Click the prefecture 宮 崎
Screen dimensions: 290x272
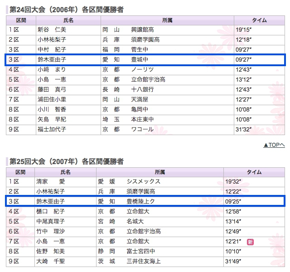(x=106, y=222)
